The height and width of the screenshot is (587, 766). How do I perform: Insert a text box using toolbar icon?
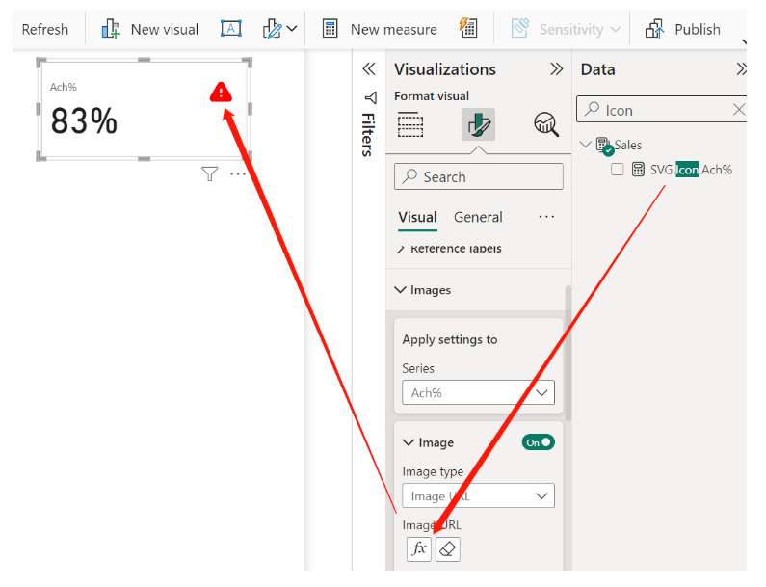pos(231,28)
